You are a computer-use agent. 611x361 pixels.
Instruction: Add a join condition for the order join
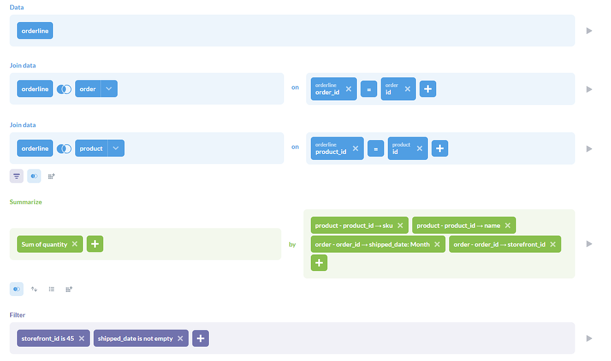pos(428,89)
